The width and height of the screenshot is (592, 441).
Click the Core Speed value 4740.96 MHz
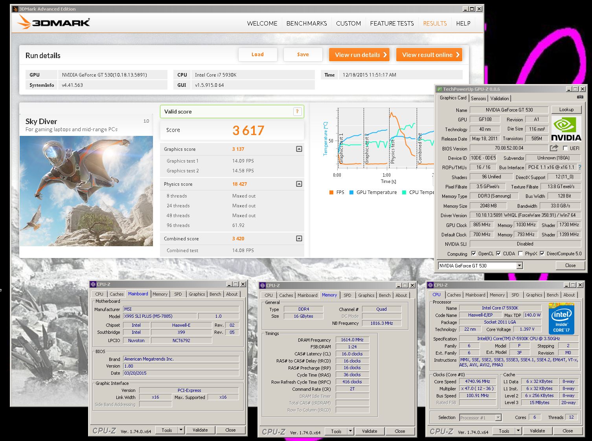click(x=477, y=381)
